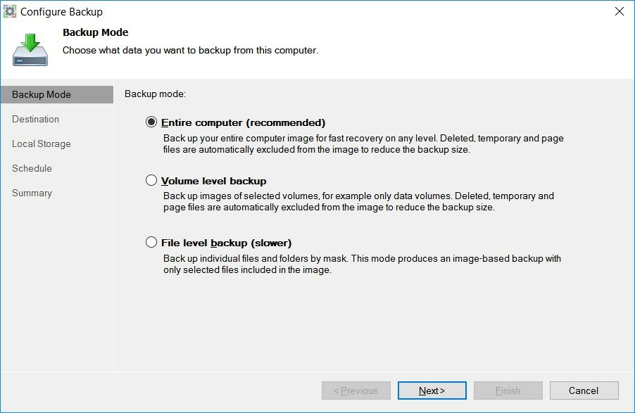635x413 pixels.
Task: Jump to the Summary step
Action: pyautogui.click(x=32, y=193)
